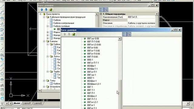Screen dimensions: 194x109
Task: Collapse the Типы folder
Action: pyautogui.click(x=44, y=81)
